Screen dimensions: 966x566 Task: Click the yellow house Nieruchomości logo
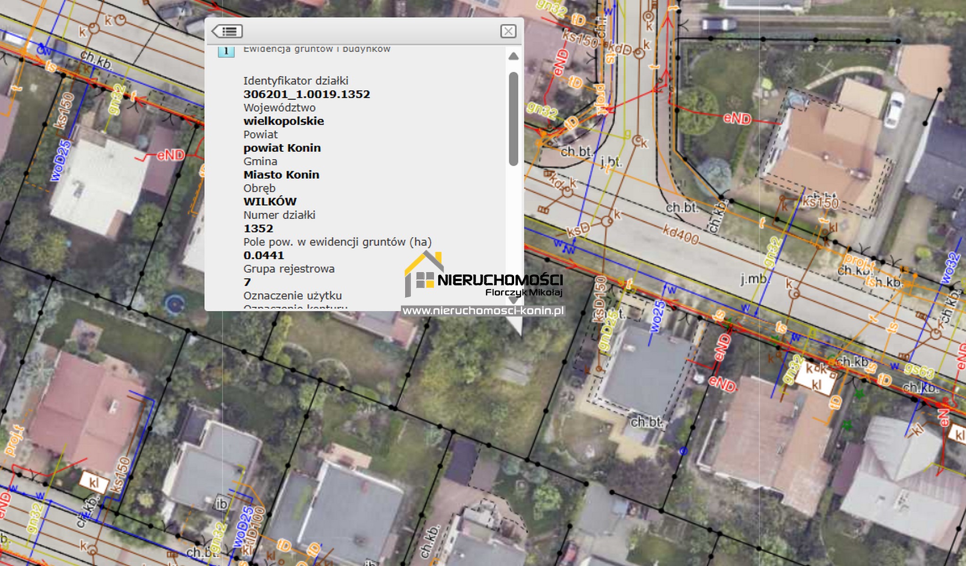click(x=425, y=274)
